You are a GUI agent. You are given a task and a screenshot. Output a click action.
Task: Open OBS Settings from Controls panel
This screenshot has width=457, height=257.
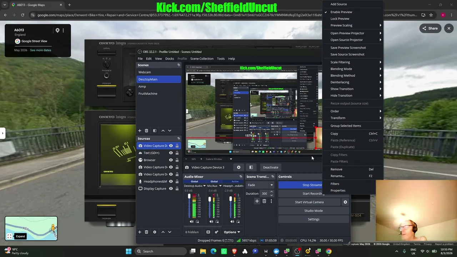click(x=313, y=219)
